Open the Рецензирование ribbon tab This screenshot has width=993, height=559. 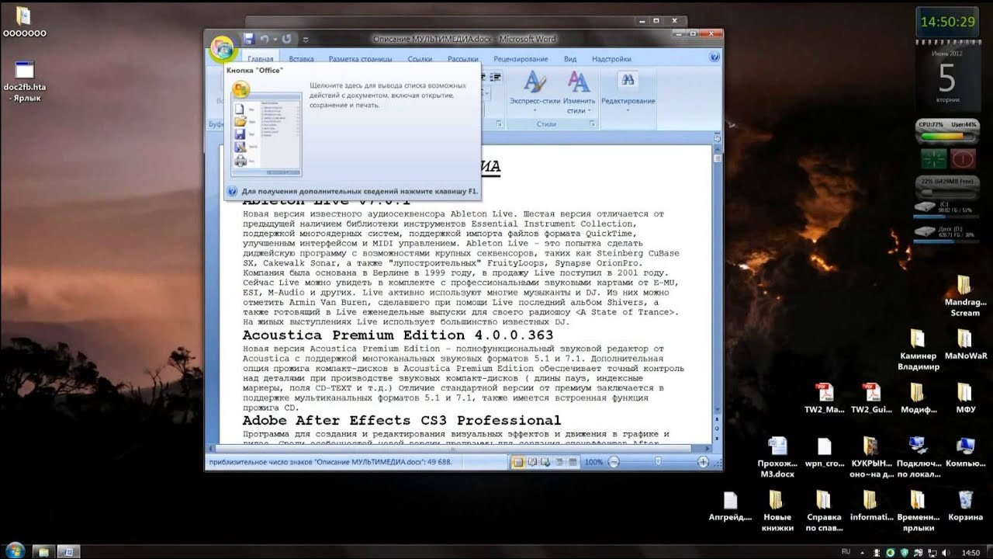tap(521, 59)
